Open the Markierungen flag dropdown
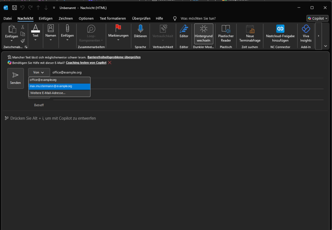 pos(118,33)
